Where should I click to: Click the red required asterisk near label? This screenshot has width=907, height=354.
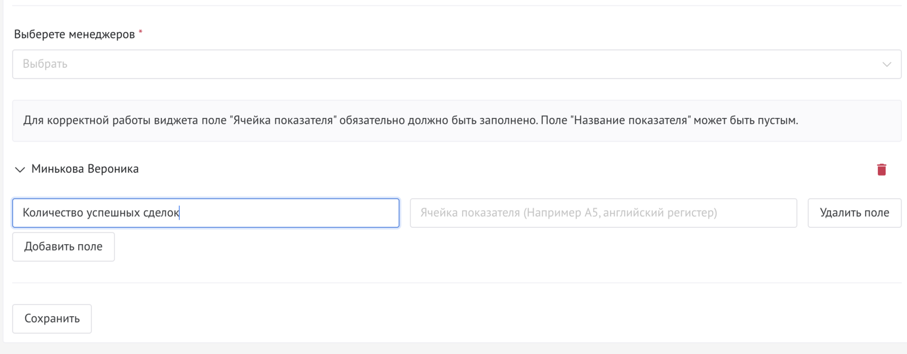[140, 32]
